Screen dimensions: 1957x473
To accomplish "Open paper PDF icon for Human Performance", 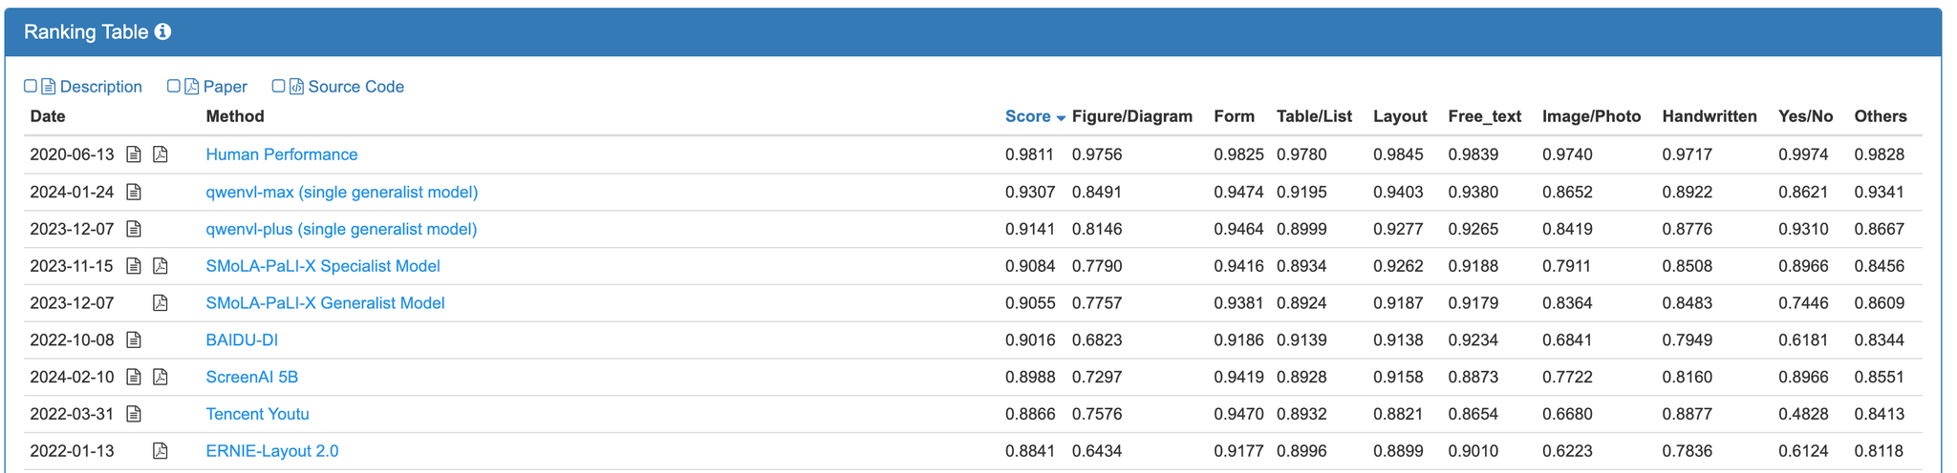I will pyautogui.click(x=161, y=154).
